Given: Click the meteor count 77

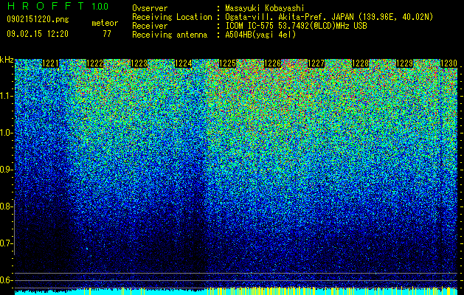Looking at the screenshot, I should (x=107, y=34).
